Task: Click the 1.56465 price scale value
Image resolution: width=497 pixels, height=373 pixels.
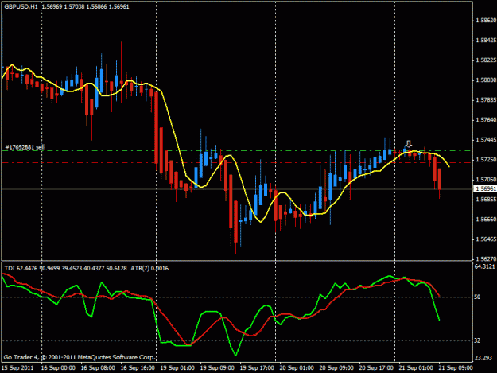Action: (486, 239)
